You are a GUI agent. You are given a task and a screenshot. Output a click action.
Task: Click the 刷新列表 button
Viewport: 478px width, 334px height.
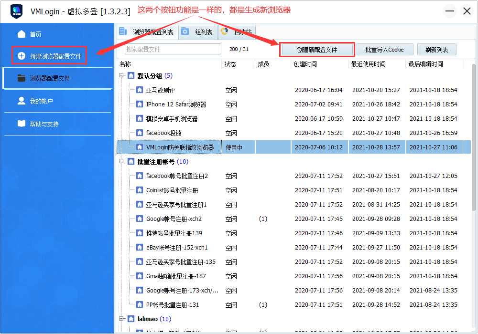[x=436, y=50]
